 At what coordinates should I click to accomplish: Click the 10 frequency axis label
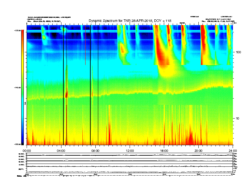click(x=237, y=119)
